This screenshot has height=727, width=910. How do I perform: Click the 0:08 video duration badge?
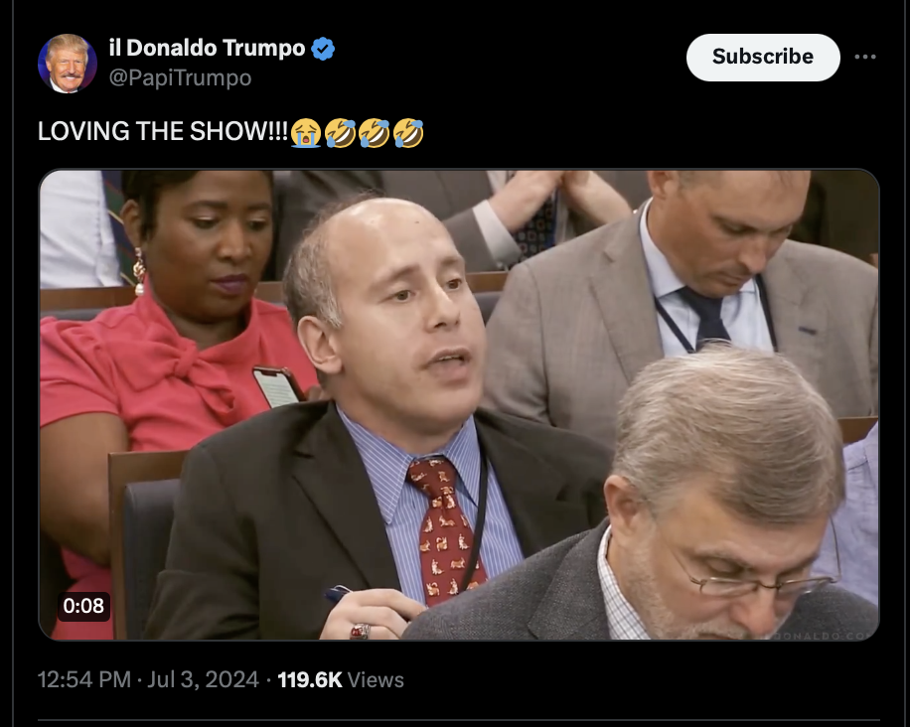pos(83,606)
